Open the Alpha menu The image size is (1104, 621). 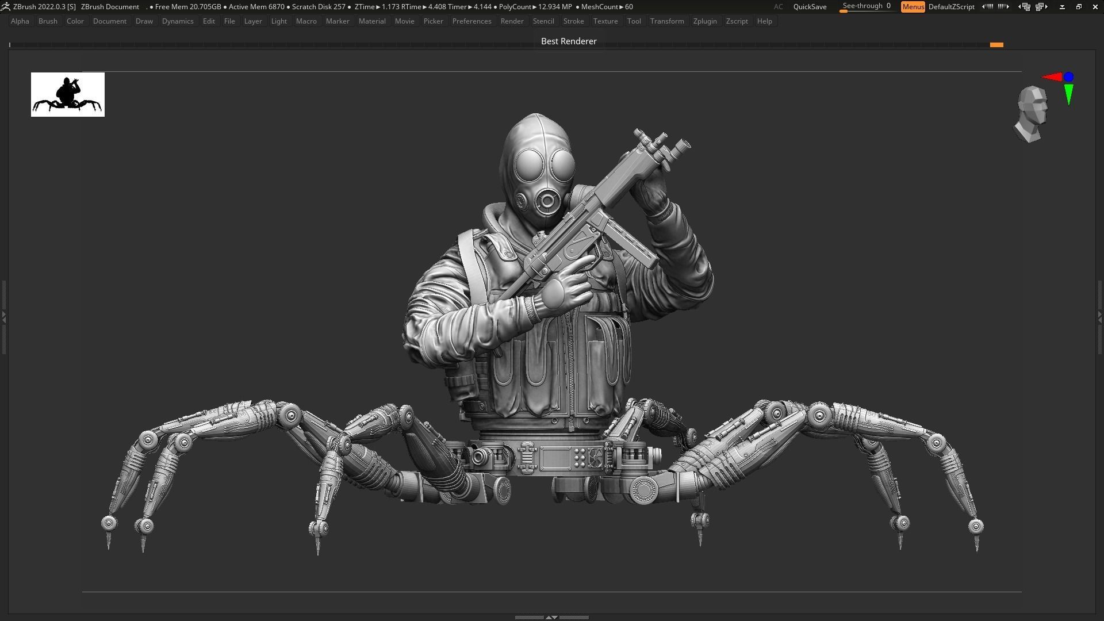(20, 21)
